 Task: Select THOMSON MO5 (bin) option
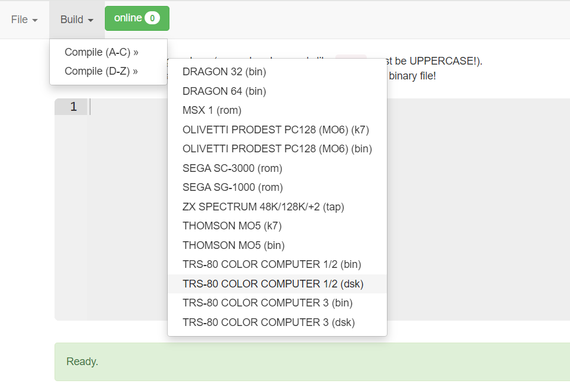click(x=233, y=245)
